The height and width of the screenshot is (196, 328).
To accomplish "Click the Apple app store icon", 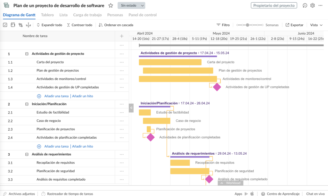I will pyautogui.click(x=252, y=193).
